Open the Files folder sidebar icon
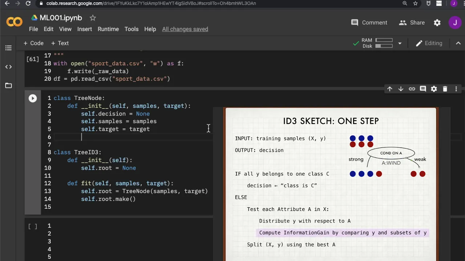This screenshot has width=465, height=261. pos(8,86)
